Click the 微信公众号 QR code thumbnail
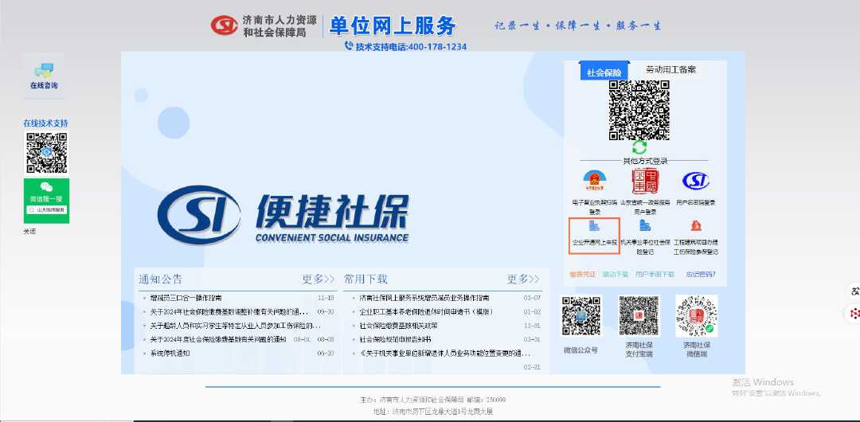This screenshot has width=860, height=422. pyautogui.click(x=580, y=315)
